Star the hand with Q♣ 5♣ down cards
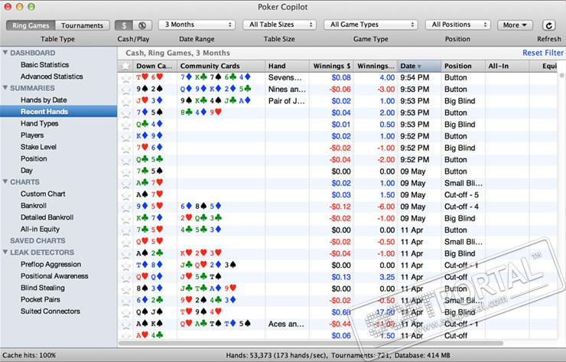Viewport: 566px width, 362px height. coord(125,160)
